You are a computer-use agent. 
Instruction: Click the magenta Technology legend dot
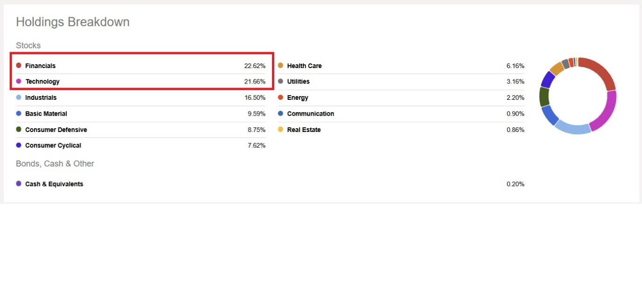coord(19,82)
